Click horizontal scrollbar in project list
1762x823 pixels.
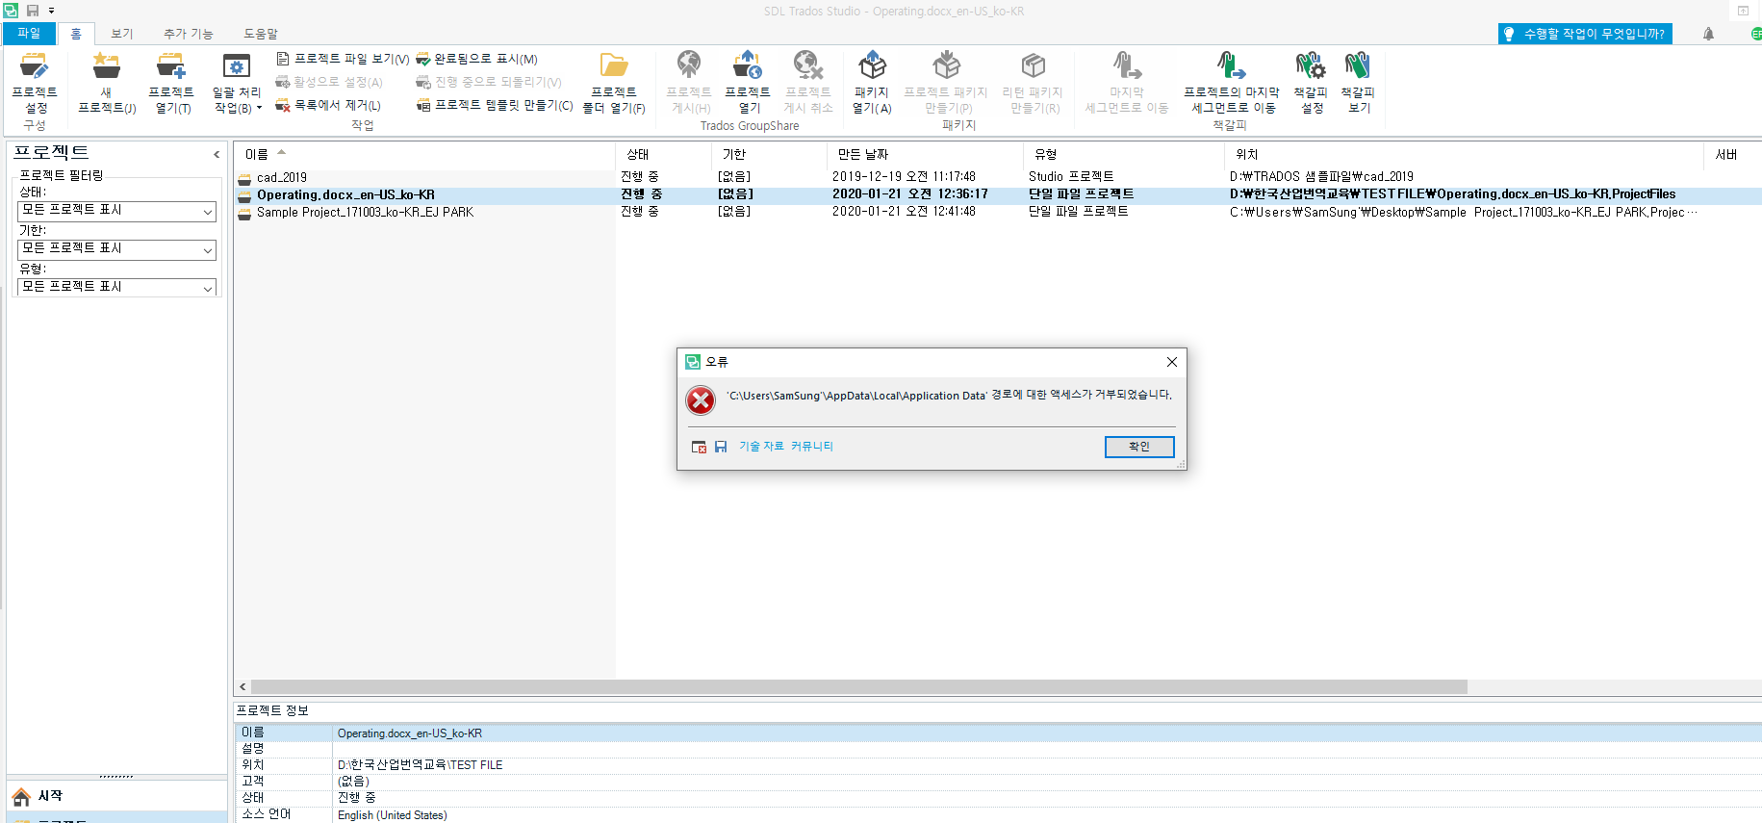pyautogui.click(x=859, y=687)
